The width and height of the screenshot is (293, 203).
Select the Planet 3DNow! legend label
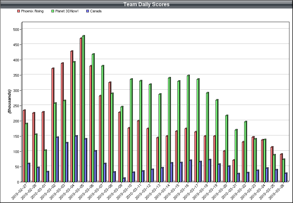(67, 11)
